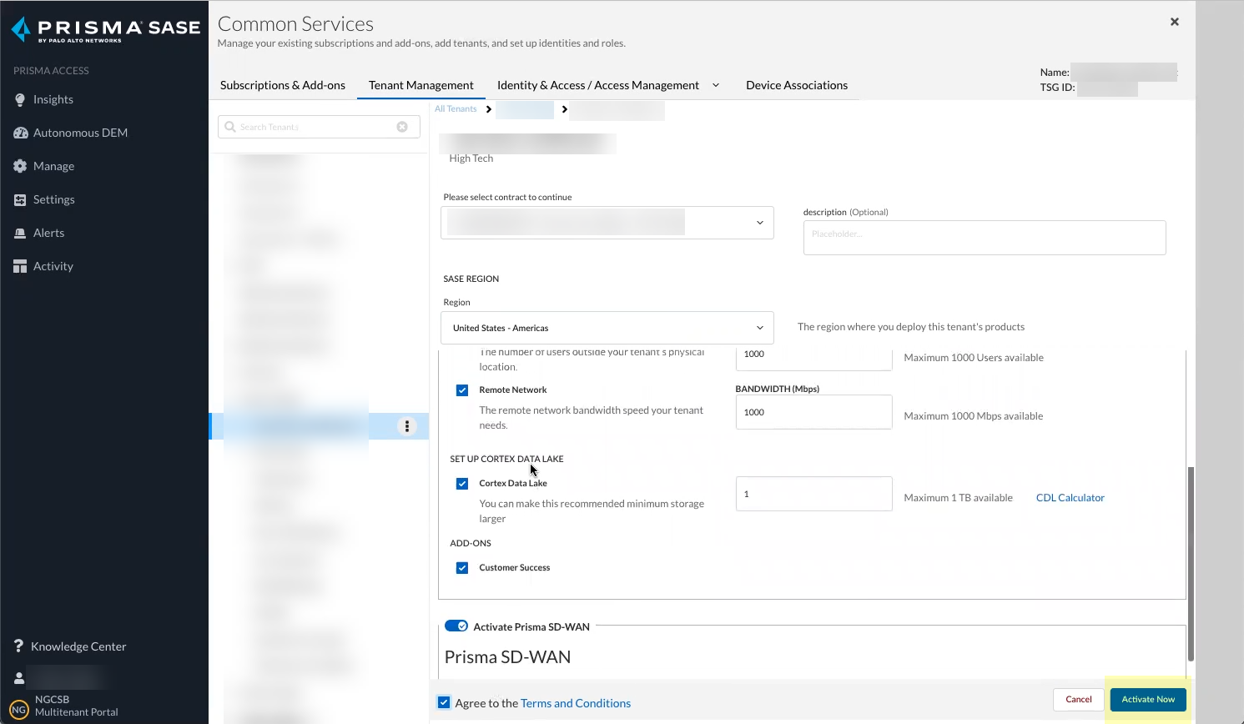Clear the tenant search field icon

(402, 127)
